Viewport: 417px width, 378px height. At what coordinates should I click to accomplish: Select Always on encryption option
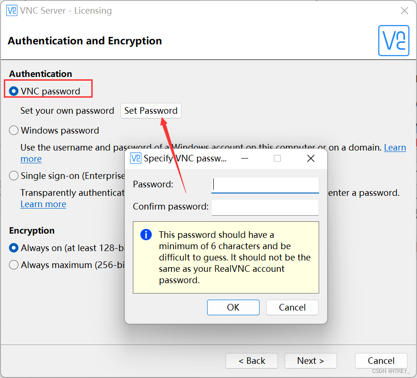[x=13, y=248]
